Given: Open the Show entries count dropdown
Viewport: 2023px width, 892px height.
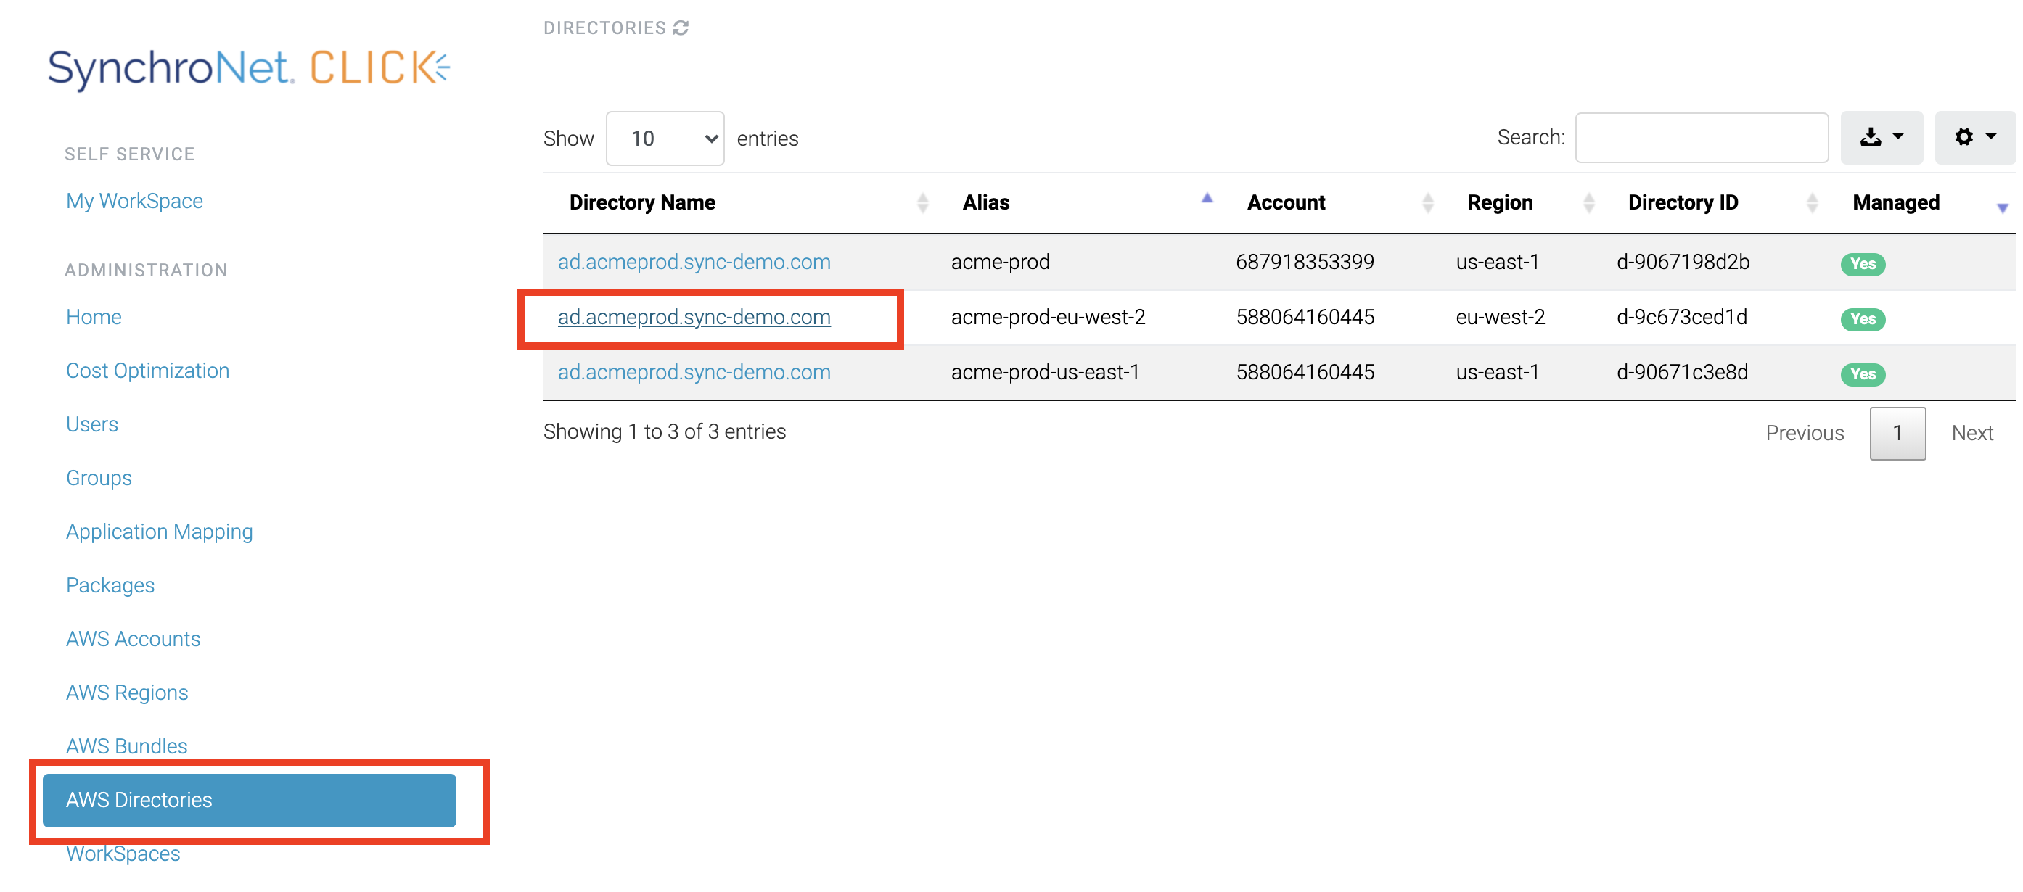Looking at the screenshot, I should pyautogui.click(x=665, y=139).
